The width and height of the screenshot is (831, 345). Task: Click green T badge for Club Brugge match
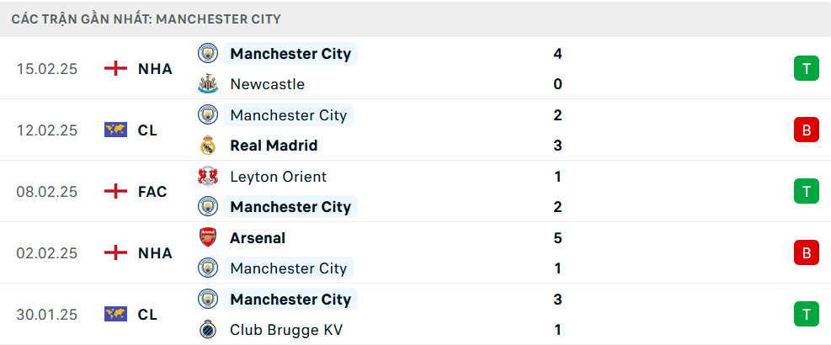click(x=806, y=315)
